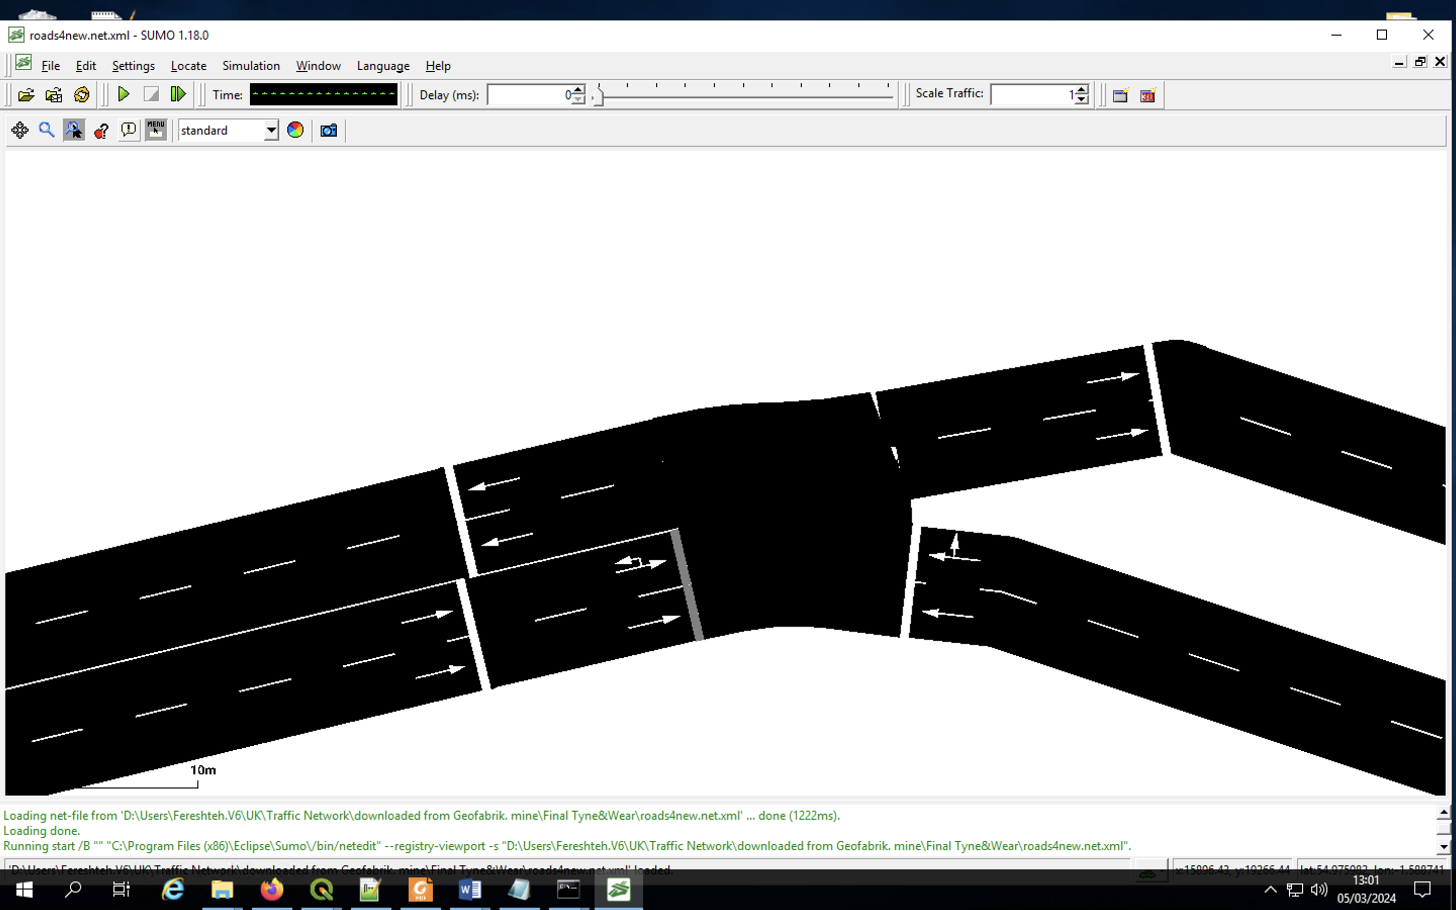This screenshot has width=1456, height=910.
Task: Open the volume control in the tray
Action: [x=1319, y=890]
